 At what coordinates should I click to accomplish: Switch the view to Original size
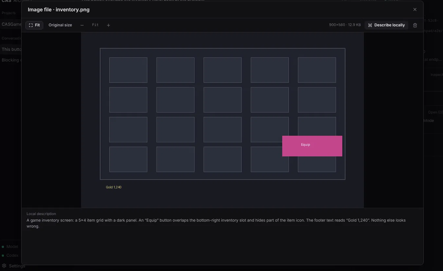pyautogui.click(x=60, y=25)
